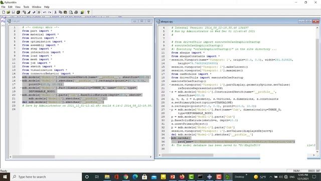Click the left editor horizontal scrollbar thumb

pyautogui.click(x=34, y=157)
